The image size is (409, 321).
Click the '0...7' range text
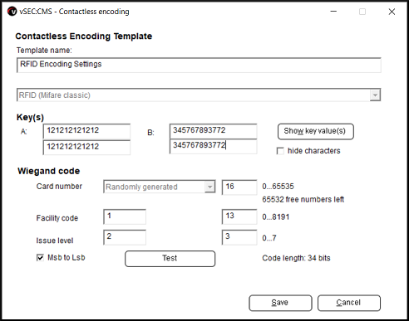tap(269, 238)
